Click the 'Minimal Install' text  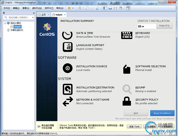point(143,70)
